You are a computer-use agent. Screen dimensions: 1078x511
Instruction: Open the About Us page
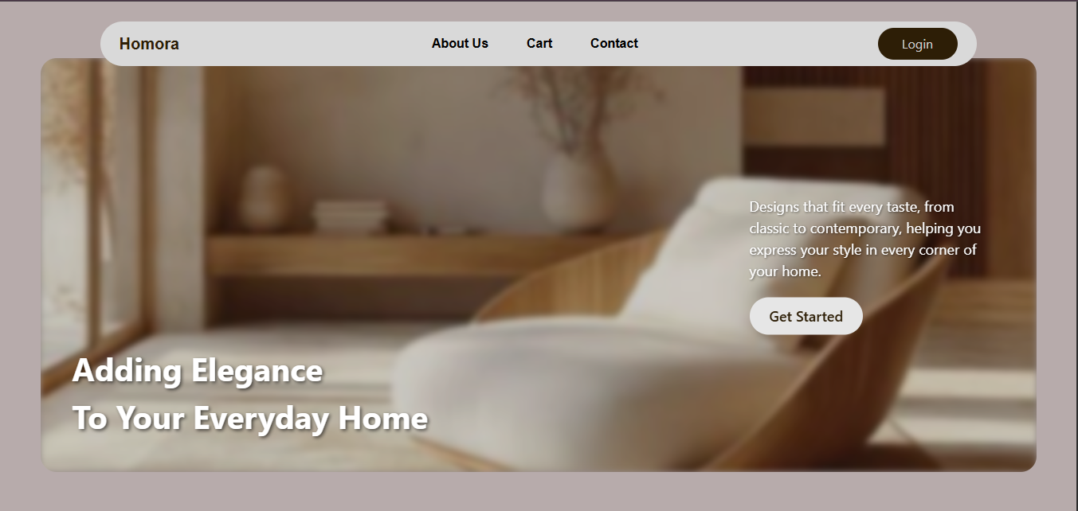(x=460, y=43)
